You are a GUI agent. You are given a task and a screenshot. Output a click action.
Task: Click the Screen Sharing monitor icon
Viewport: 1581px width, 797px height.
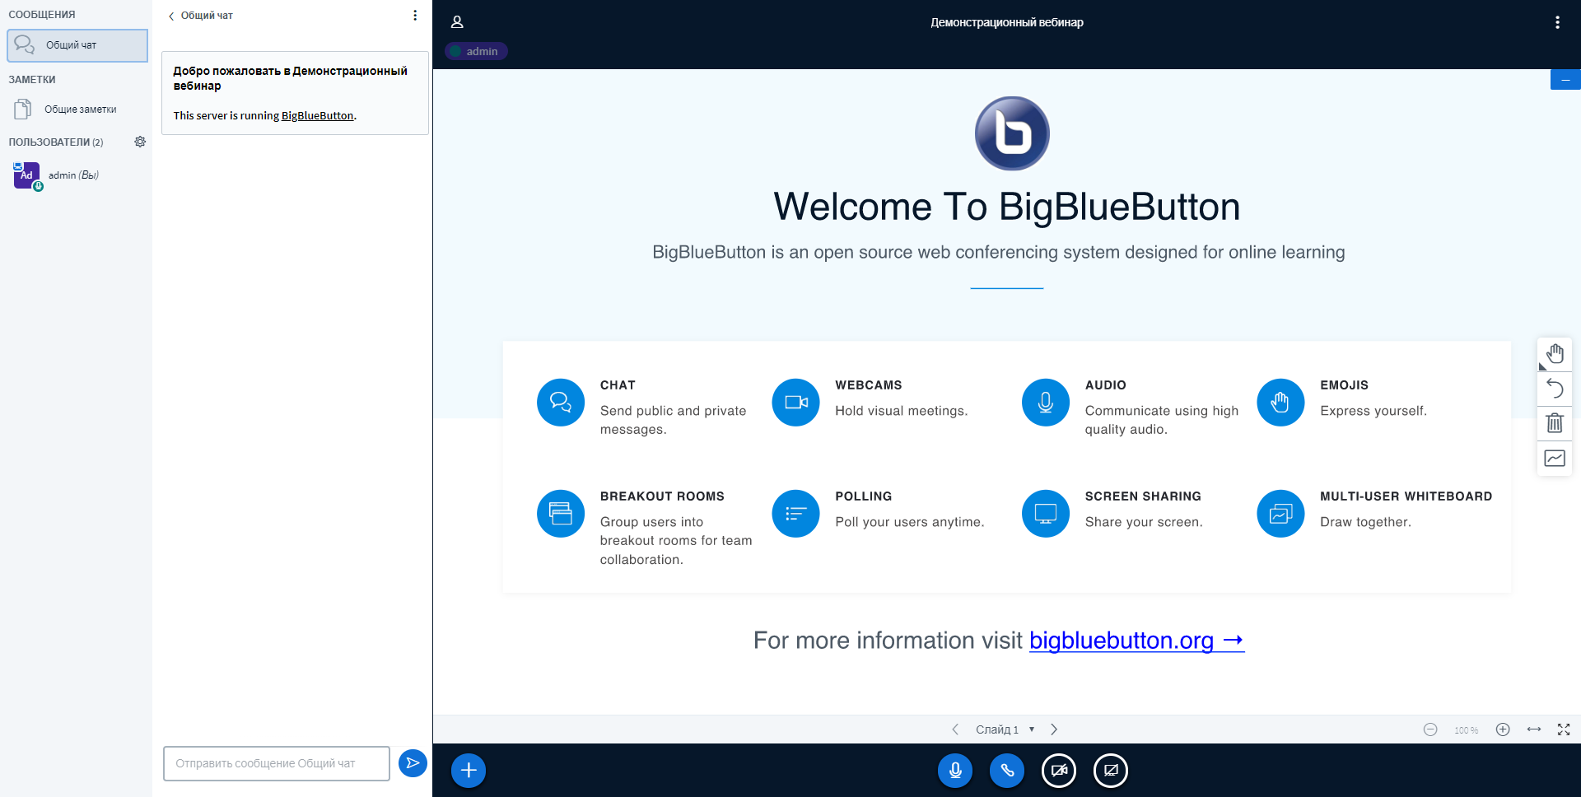pos(1046,514)
